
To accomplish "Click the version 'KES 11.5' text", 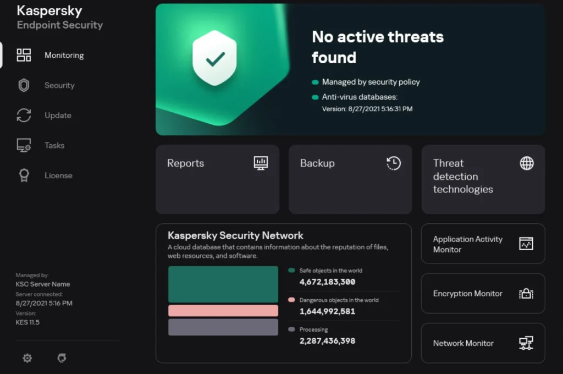I will pos(27,322).
